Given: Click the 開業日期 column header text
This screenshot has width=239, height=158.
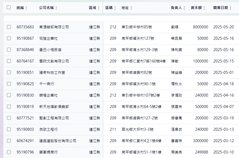Looking at the screenshot, I should click(220, 8).
